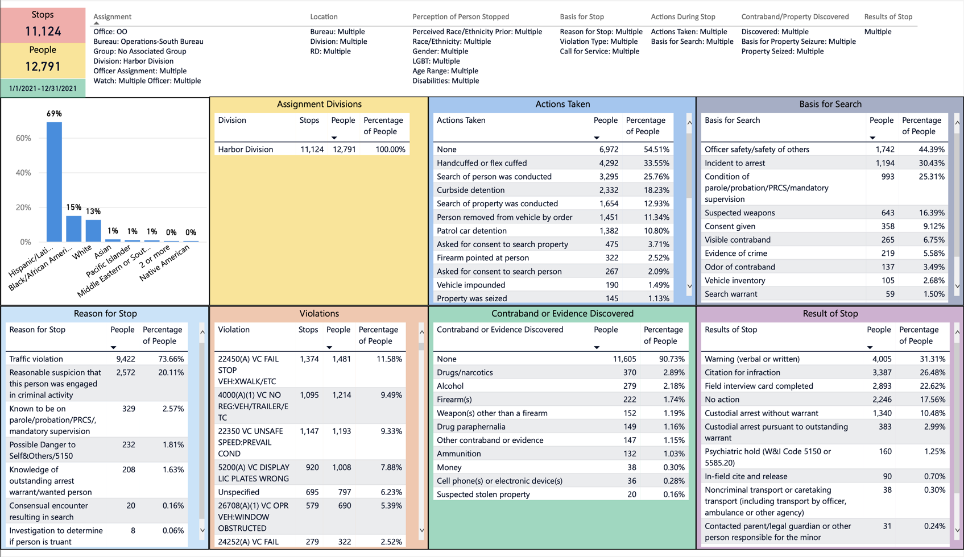This screenshot has height=557, width=964.
Task: Click the sort arrow under People in Basis for Search
Action: tap(872, 138)
